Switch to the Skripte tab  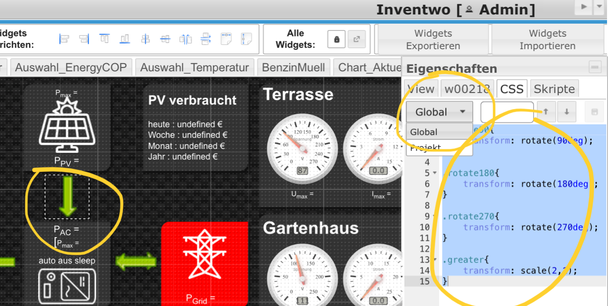(554, 89)
